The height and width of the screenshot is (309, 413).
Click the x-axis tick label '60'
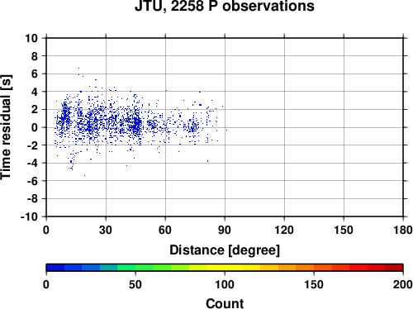(x=165, y=230)
